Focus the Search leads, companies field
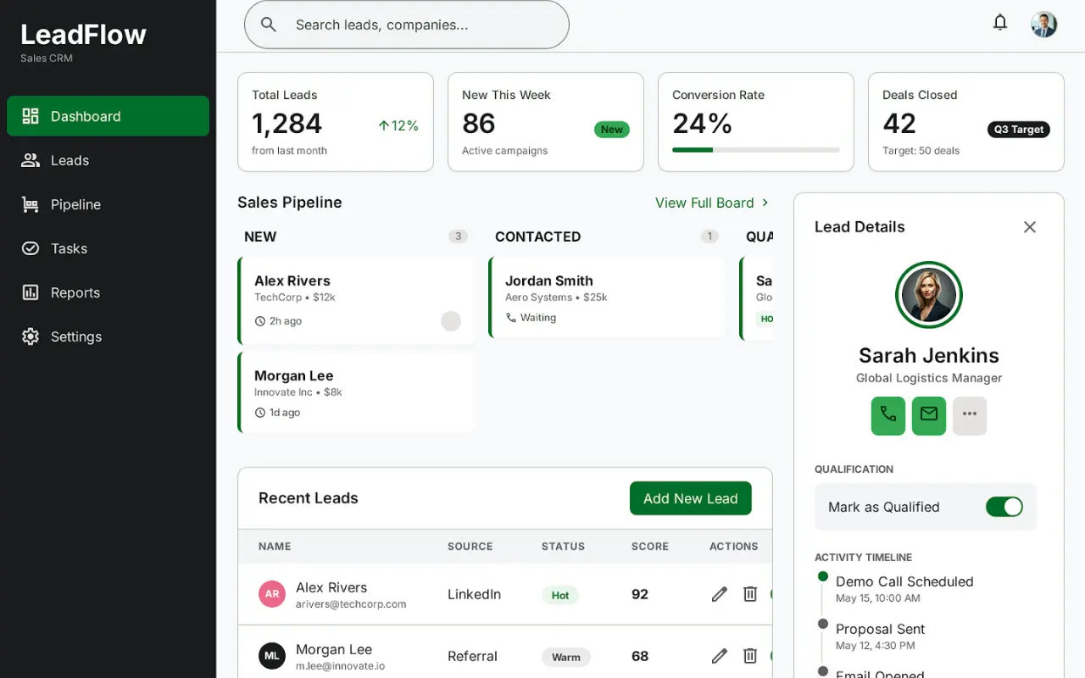 click(x=407, y=25)
